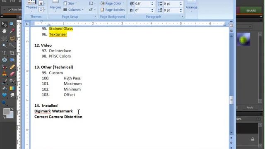Select the Crop tool

(12, 53)
